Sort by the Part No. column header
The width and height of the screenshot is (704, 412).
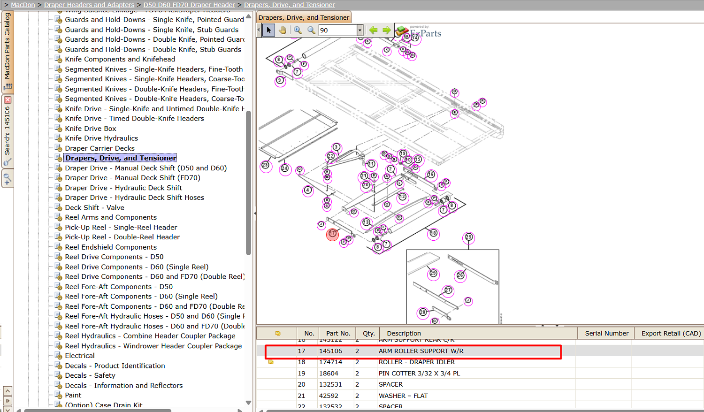tap(338, 333)
